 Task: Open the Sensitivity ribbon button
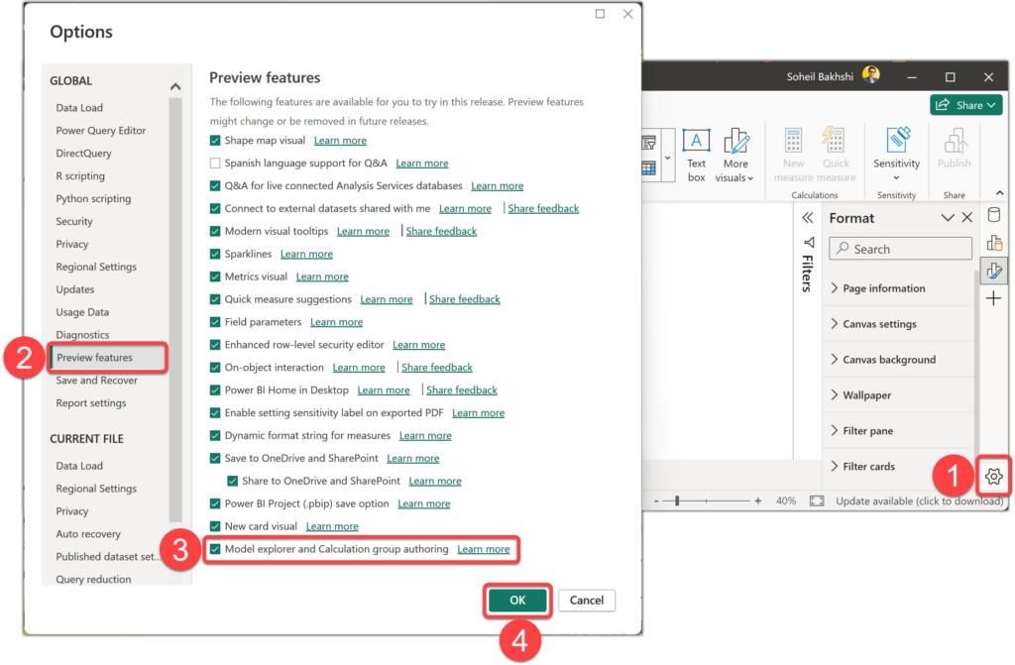[x=896, y=154]
